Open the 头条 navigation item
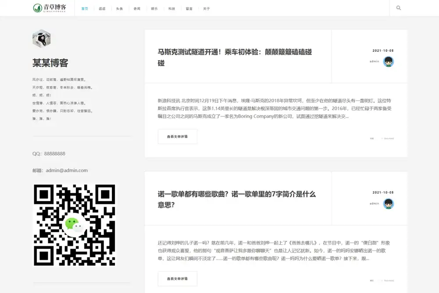The width and height of the screenshot is (439, 293). coord(119,9)
